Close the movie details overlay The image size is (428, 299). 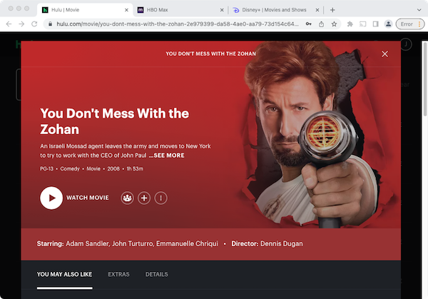coord(385,54)
